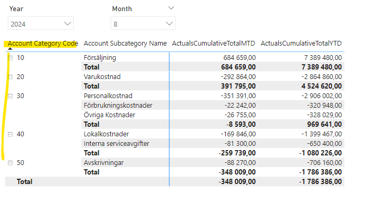Image resolution: width=379 pixels, height=209 pixels.
Task: Click MTD value -351 391,00
Action: (238, 96)
